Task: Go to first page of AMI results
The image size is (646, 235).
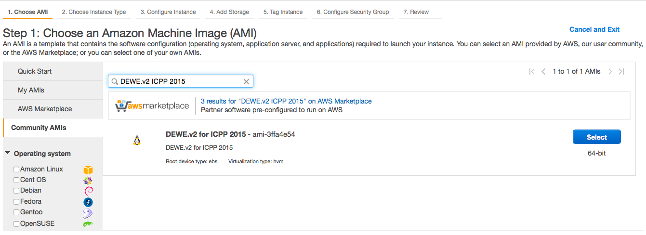Action: pos(532,71)
